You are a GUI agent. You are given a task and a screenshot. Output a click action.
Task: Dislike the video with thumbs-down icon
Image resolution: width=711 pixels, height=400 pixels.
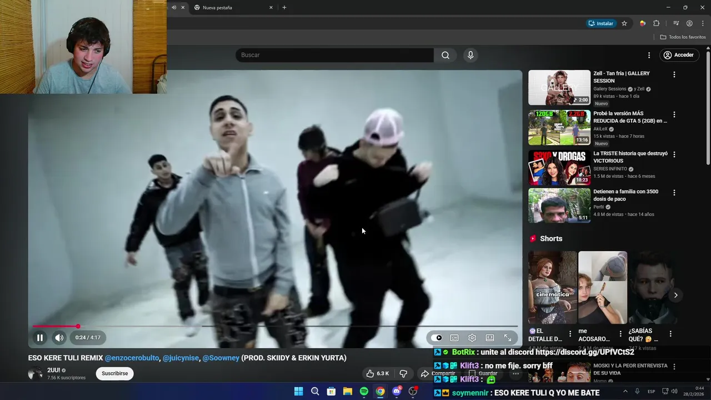pos(404,373)
